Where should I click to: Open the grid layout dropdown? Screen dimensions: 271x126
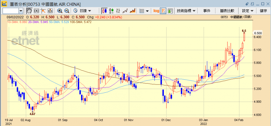144,11
